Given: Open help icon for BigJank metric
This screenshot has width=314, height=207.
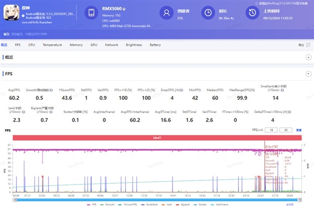Looking at the screenshot, I should [x=51, y=112].
